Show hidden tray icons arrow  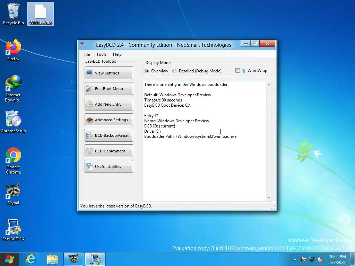pos(295,259)
